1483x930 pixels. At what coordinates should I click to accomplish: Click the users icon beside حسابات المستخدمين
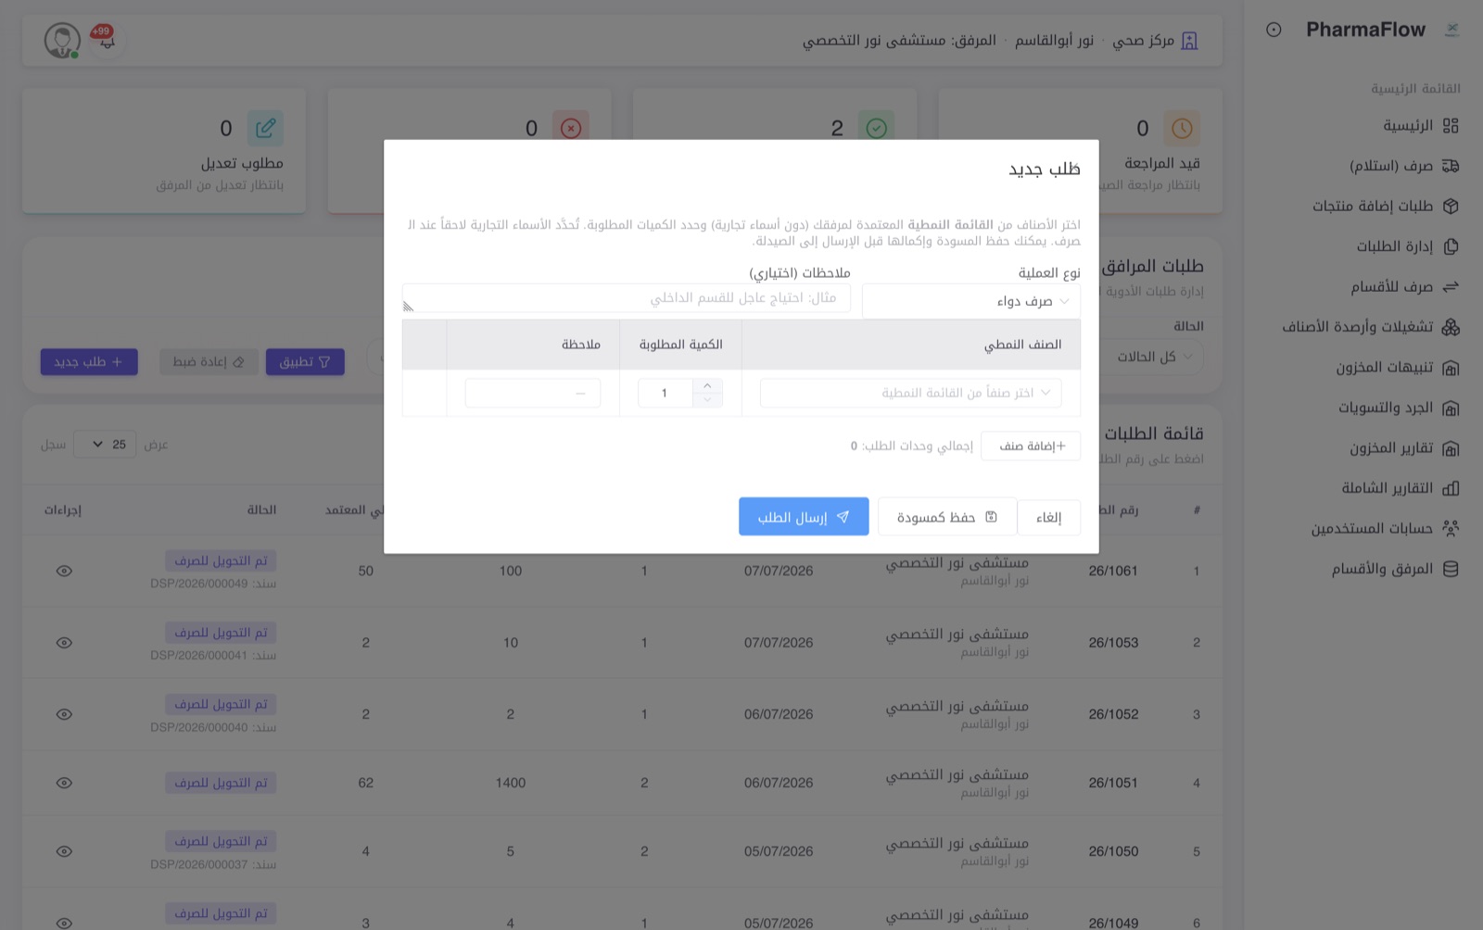1451,528
